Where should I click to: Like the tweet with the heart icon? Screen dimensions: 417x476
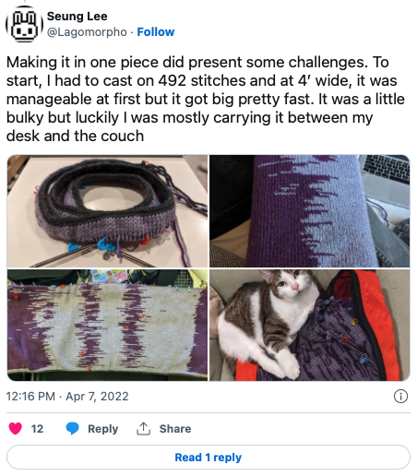tap(16, 428)
